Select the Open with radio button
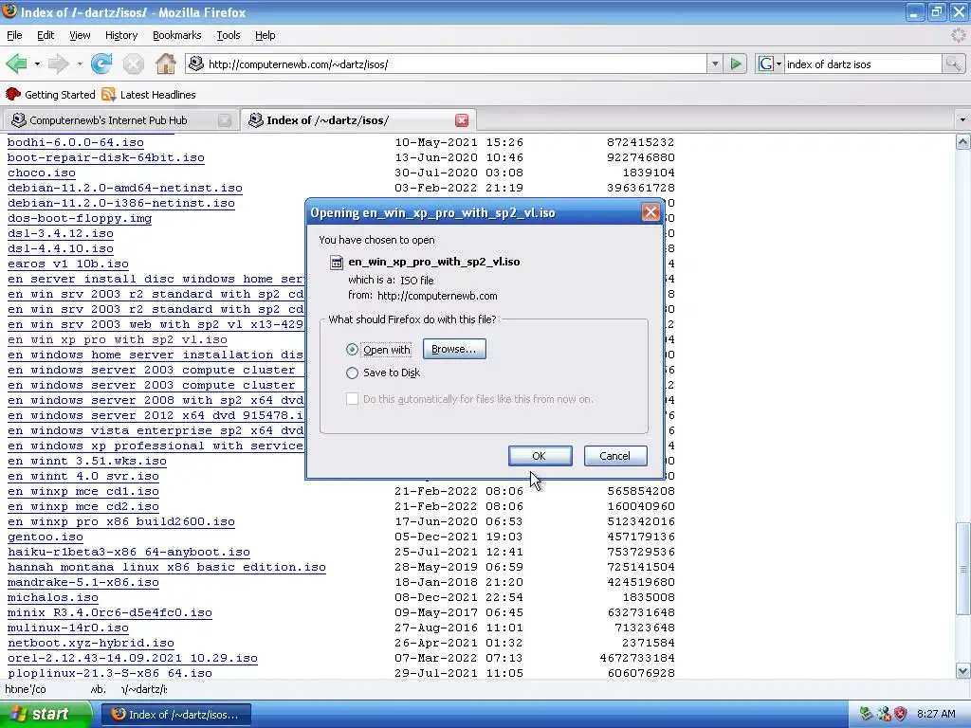 (353, 350)
